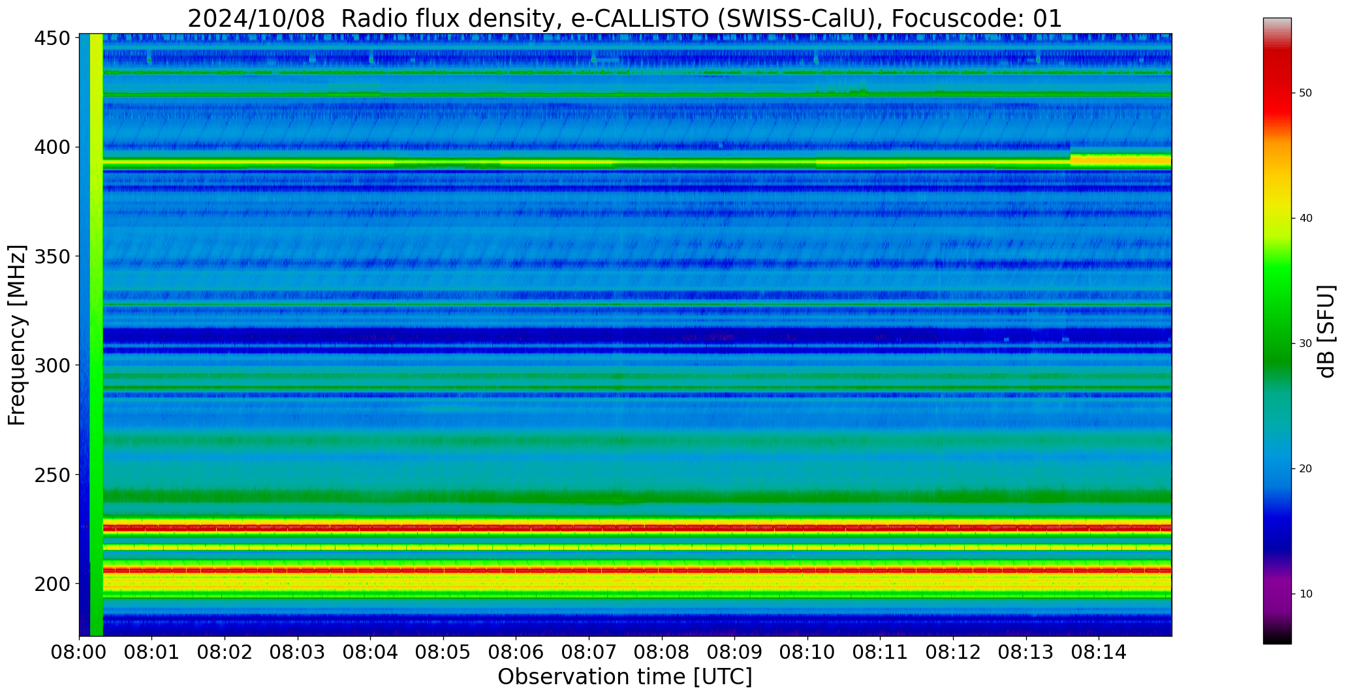This screenshot has height=696, width=1346.
Task: Click the 'Observation time [UTC]' axis label
Action: point(625,676)
